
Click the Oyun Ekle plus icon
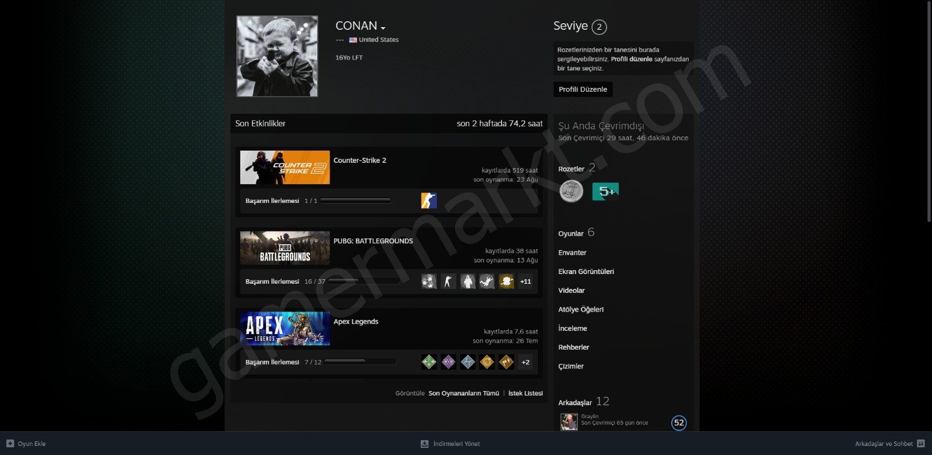(x=10, y=443)
